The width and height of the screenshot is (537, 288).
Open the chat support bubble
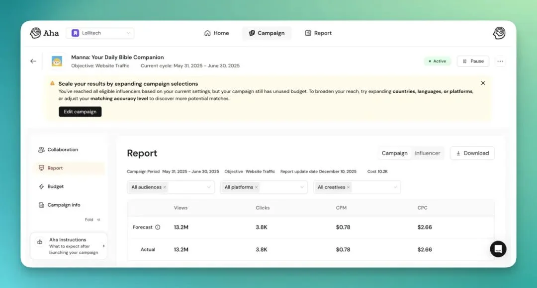(498, 249)
